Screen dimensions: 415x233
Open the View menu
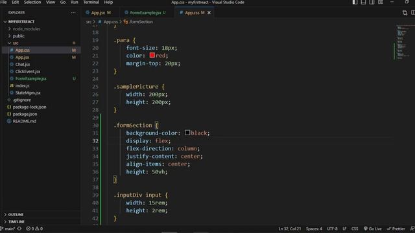(x=51, y=2)
